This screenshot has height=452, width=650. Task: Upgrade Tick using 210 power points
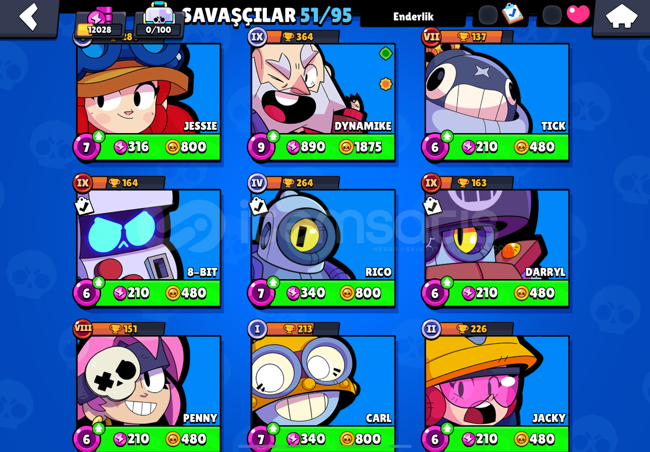(x=480, y=147)
